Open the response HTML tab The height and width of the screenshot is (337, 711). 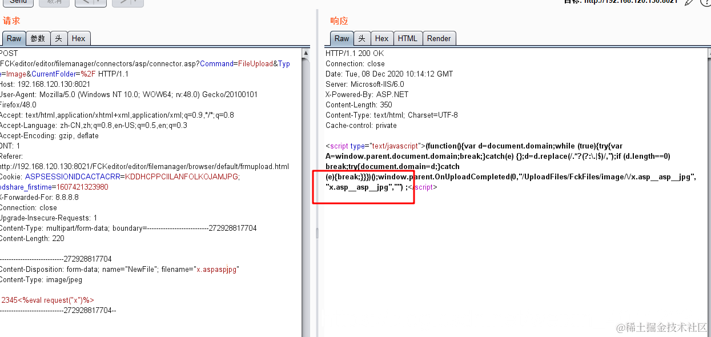pyautogui.click(x=408, y=38)
